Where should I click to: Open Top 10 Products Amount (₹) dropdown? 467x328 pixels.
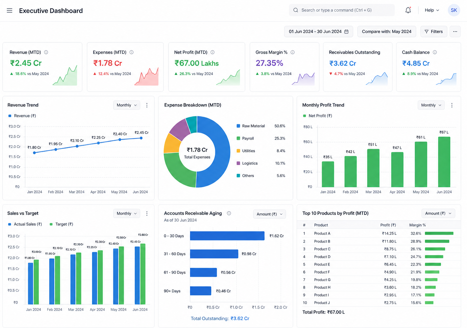point(439,213)
